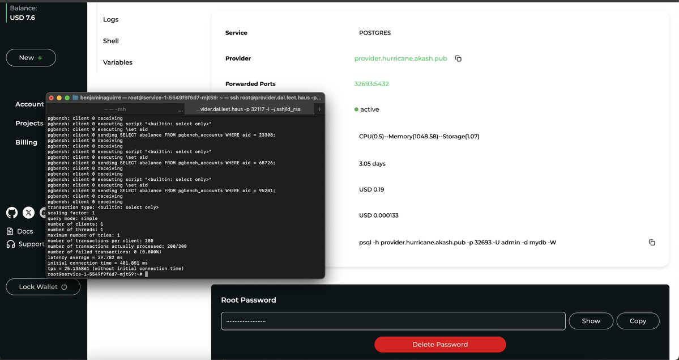Screen dimensions: 679x360
Task: Click the POSTGRES service value
Action: click(375, 33)
